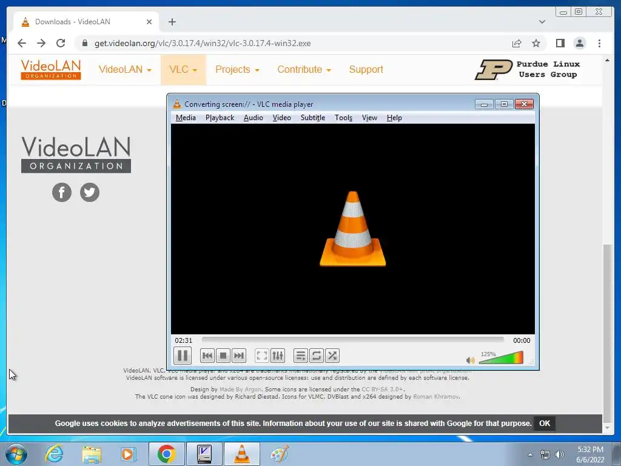Image resolution: width=621 pixels, height=466 pixels.
Task: Stop playback in VLC
Action: pyautogui.click(x=223, y=356)
